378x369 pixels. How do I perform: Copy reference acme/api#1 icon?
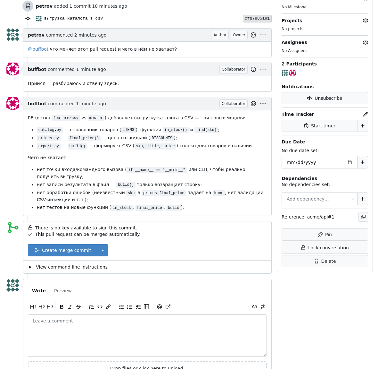point(363,217)
